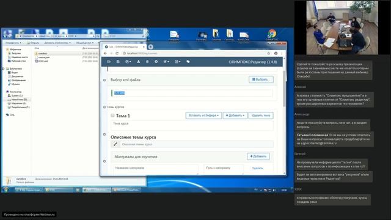Open Упорядочить menu in Explorer window
Viewport: 391px width, 220px height.
(x=13, y=43)
